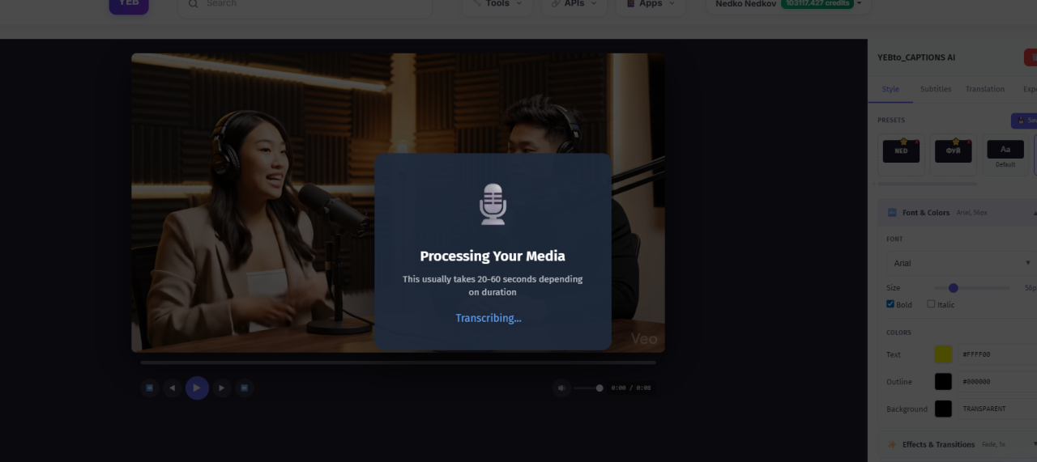
Task: Uncheck the Bold checkbox
Action: coord(890,304)
